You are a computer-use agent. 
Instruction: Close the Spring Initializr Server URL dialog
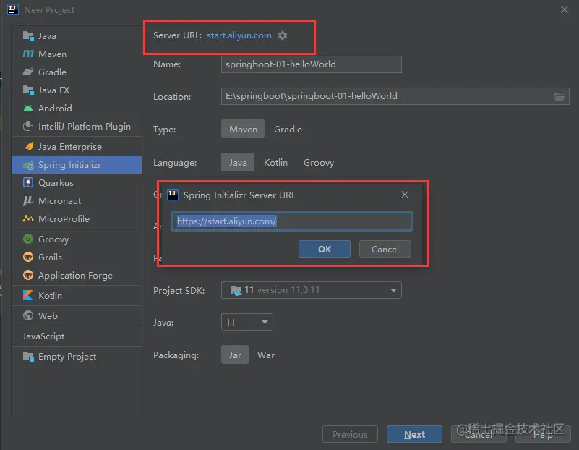click(x=405, y=195)
